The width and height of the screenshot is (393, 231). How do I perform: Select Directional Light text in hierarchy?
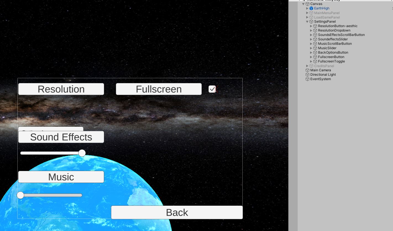click(x=323, y=75)
